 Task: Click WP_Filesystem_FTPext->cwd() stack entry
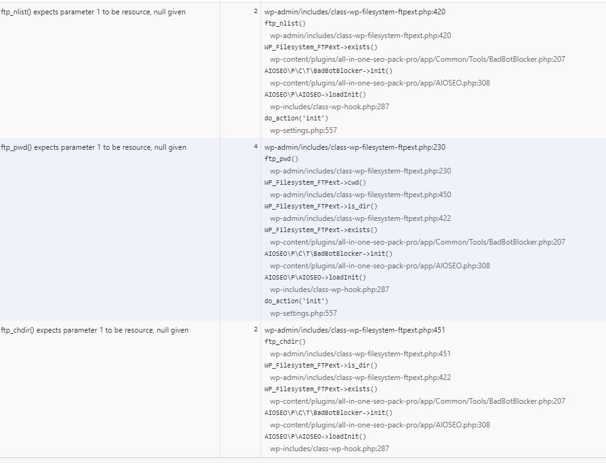click(x=315, y=183)
